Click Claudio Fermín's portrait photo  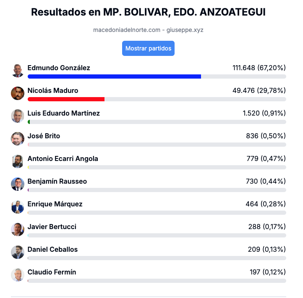click(x=18, y=275)
